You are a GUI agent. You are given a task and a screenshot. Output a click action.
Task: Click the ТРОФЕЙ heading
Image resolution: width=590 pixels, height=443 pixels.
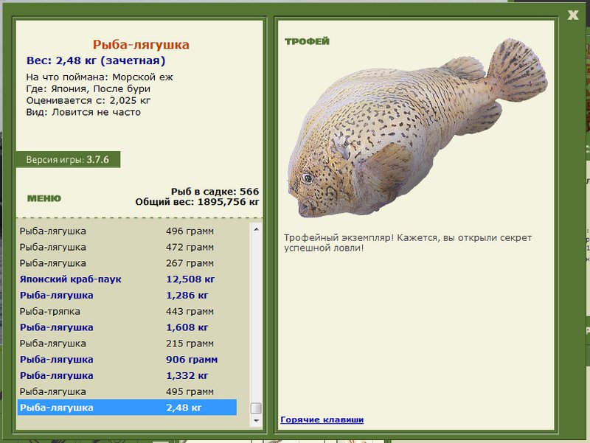[307, 41]
